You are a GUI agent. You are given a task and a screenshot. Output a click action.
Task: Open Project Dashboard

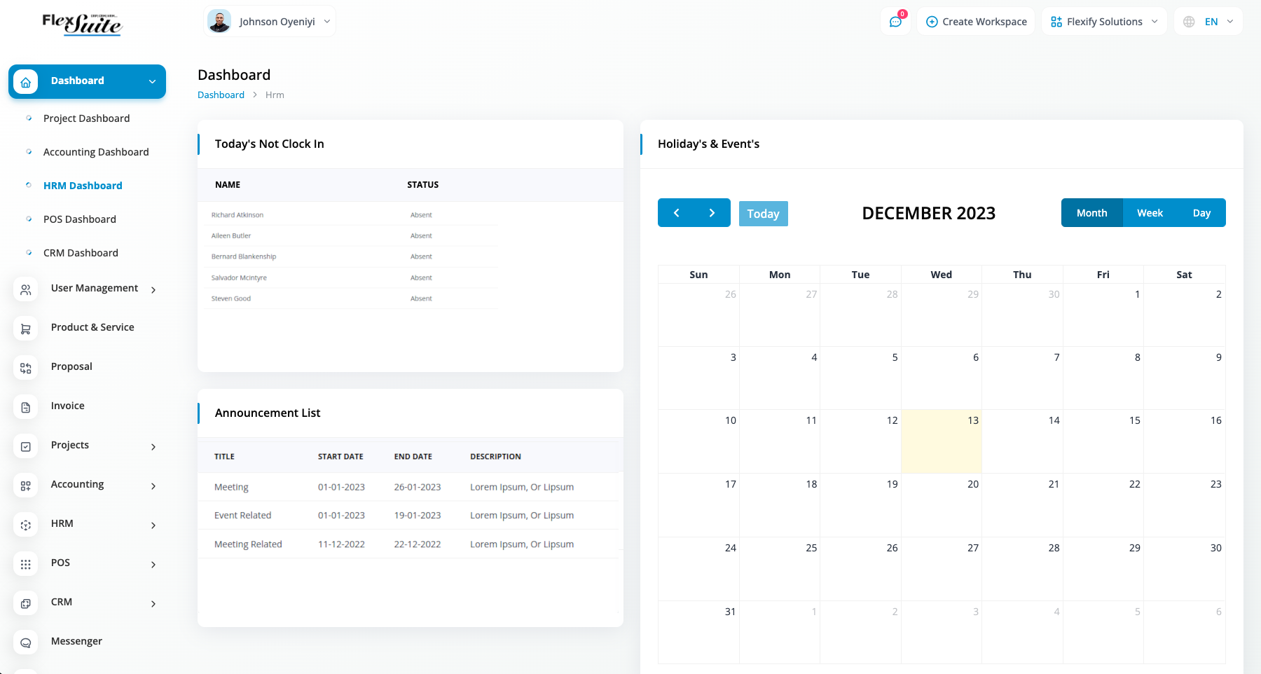click(x=86, y=118)
